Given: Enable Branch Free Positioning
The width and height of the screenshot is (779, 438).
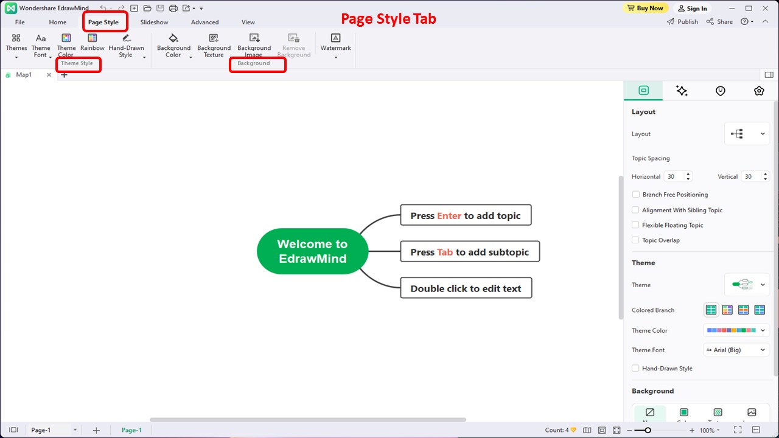Looking at the screenshot, I should [636, 195].
